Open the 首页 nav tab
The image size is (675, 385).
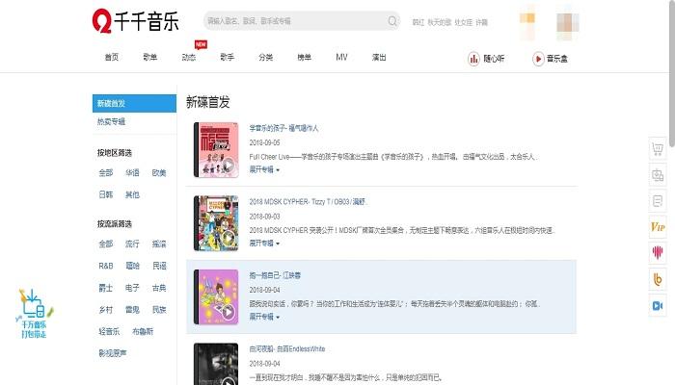112,57
